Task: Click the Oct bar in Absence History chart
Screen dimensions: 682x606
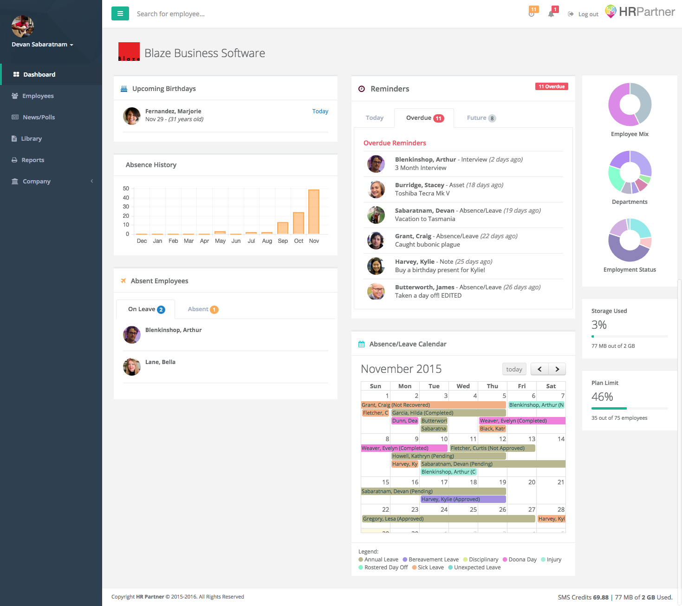Action: pos(299,223)
